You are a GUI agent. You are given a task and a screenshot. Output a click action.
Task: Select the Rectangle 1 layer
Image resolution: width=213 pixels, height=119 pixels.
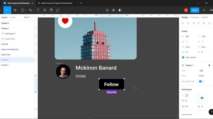17,34
